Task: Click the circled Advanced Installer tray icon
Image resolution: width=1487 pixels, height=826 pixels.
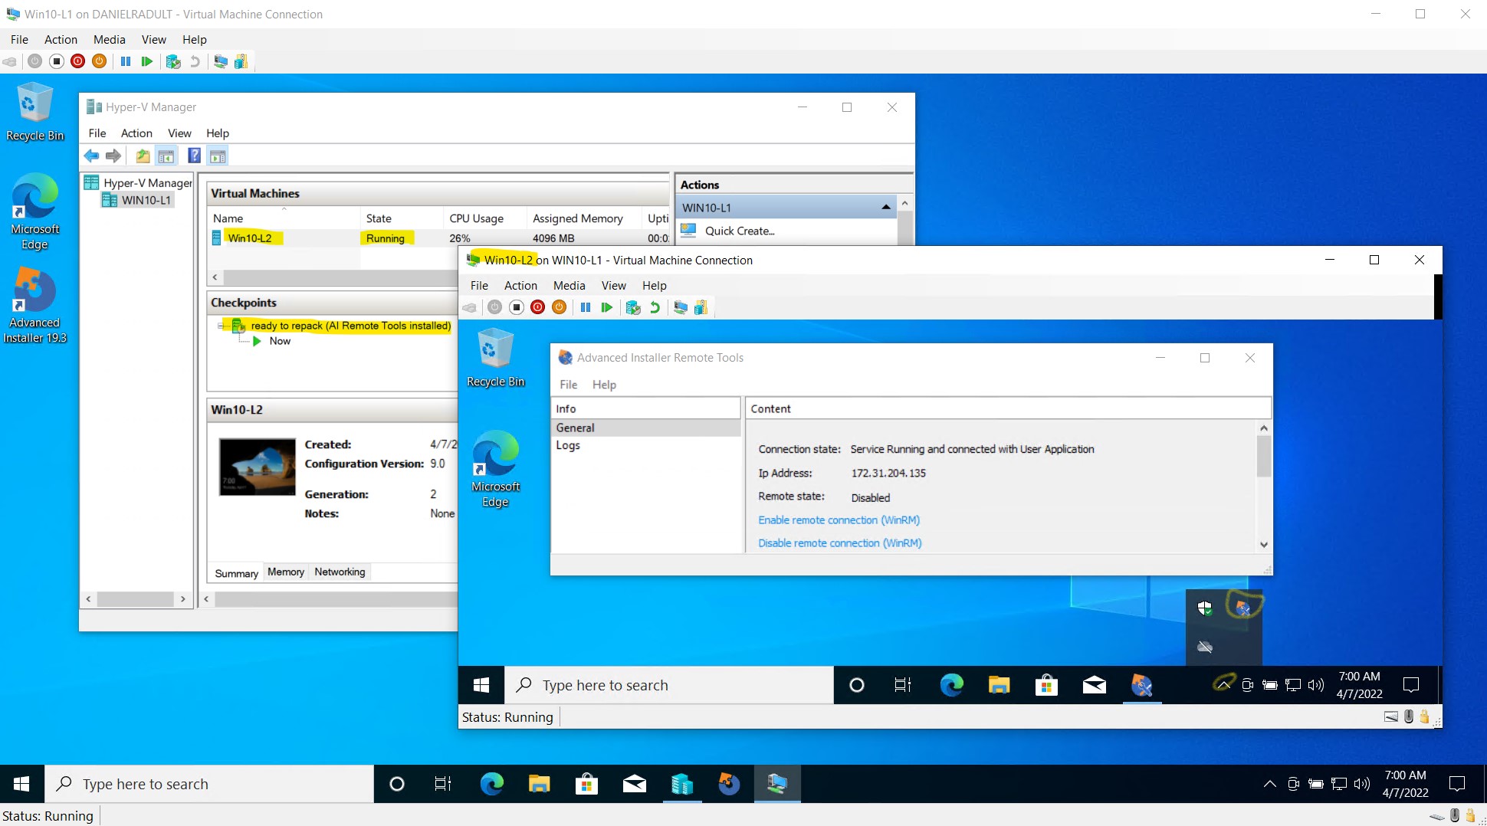Action: pos(1242,608)
